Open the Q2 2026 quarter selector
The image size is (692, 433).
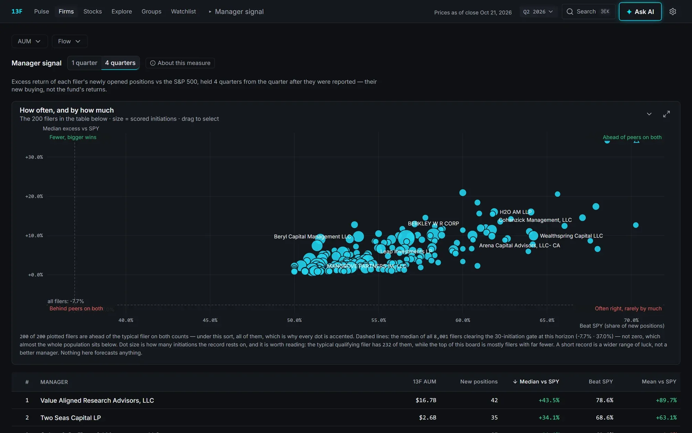point(538,12)
